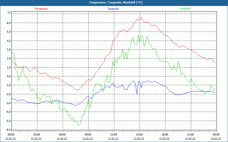Click the blue dew point curve's sharp dip
The image size is (228, 142).
[137, 94]
